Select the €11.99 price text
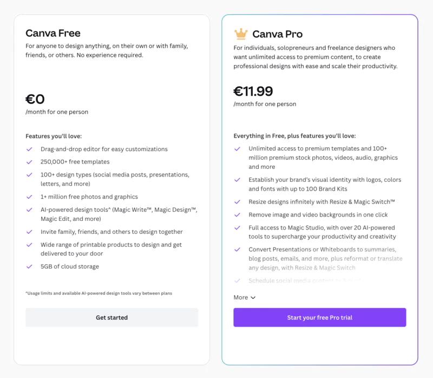The width and height of the screenshot is (433, 378). click(x=253, y=92)
